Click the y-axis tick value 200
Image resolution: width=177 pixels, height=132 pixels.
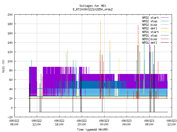coord(10,15)
